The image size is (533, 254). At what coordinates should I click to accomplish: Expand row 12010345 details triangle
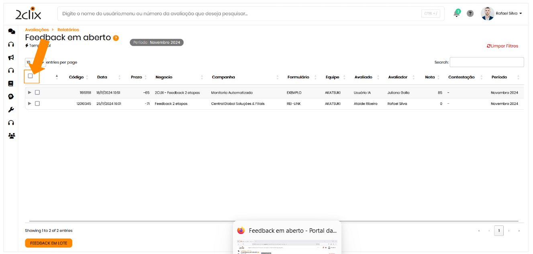pos(29,104)
